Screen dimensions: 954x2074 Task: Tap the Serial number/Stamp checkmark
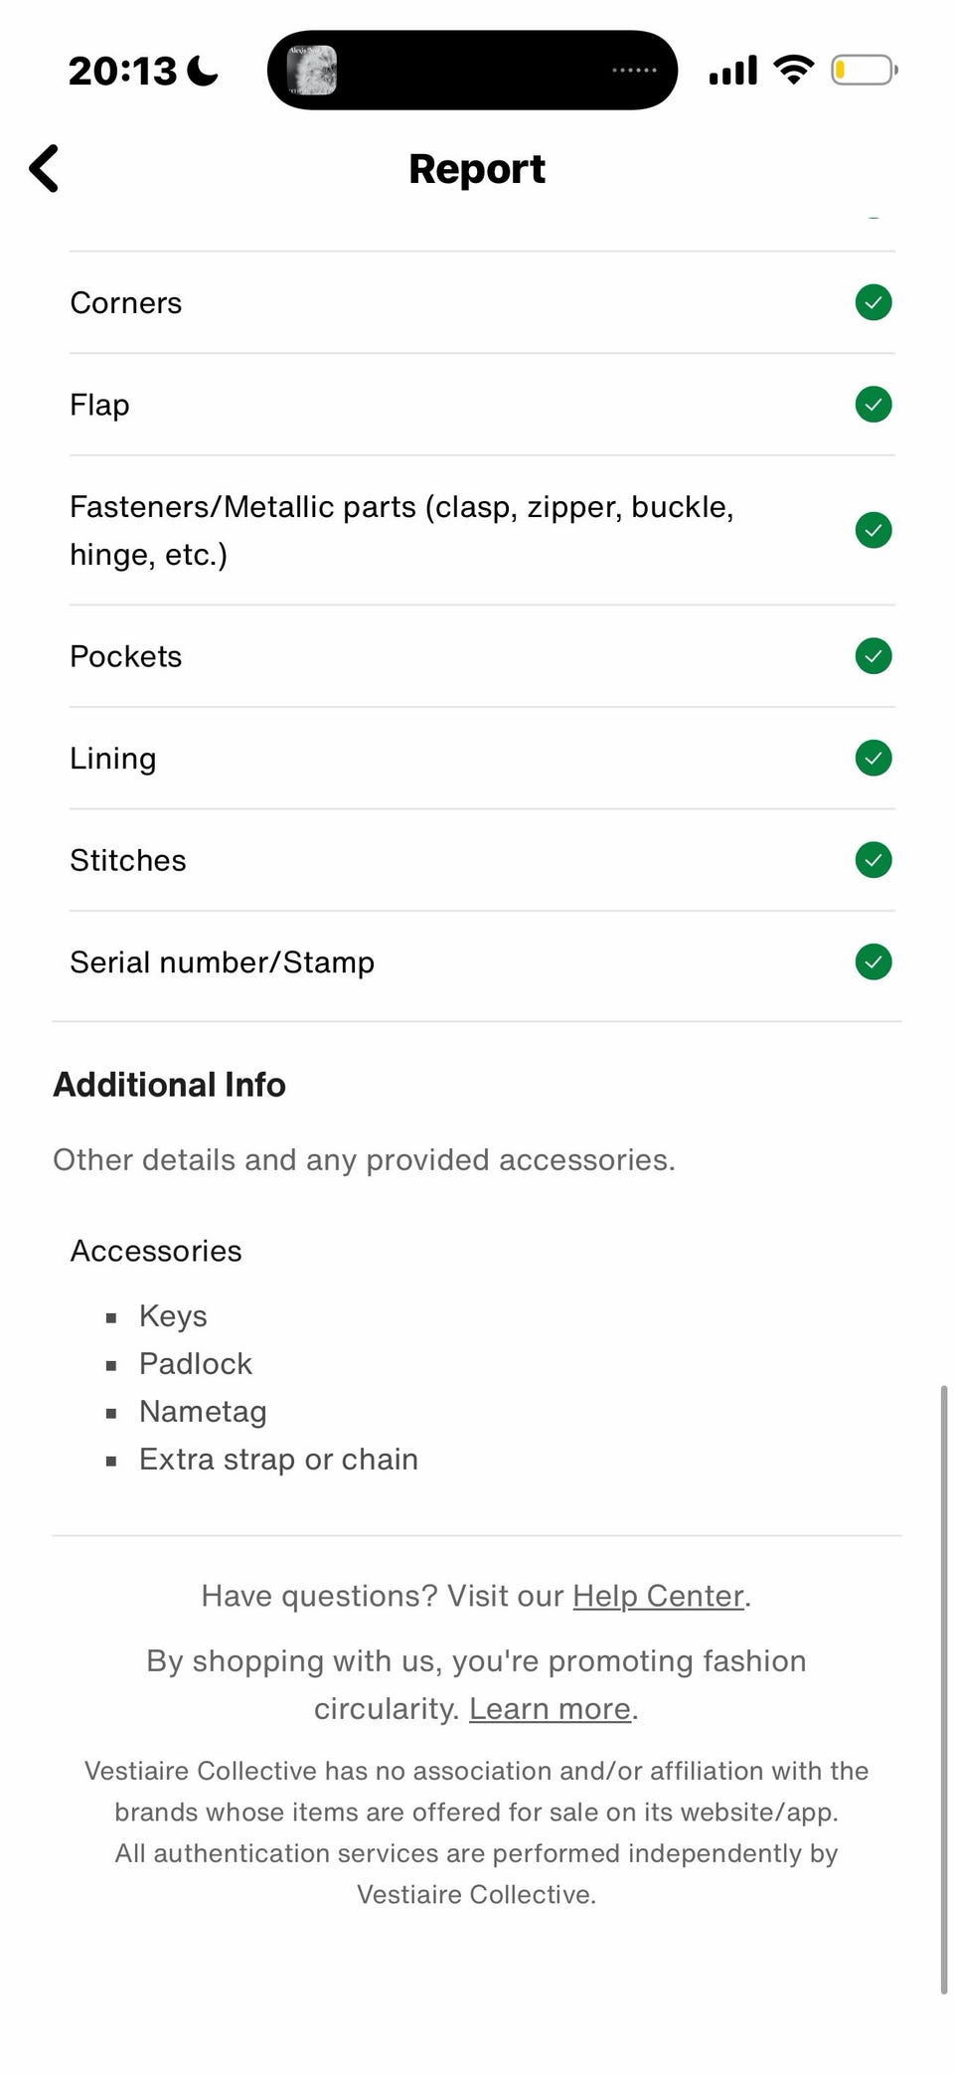[874, 962]
